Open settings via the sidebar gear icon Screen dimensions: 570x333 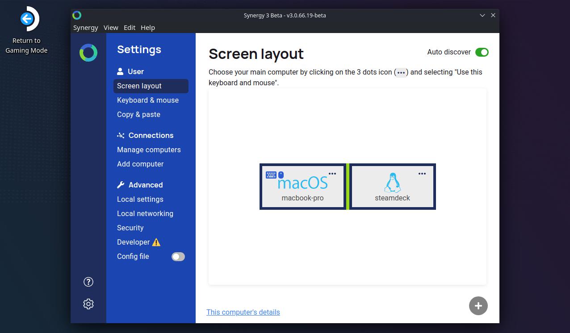[x=88, y=304]
